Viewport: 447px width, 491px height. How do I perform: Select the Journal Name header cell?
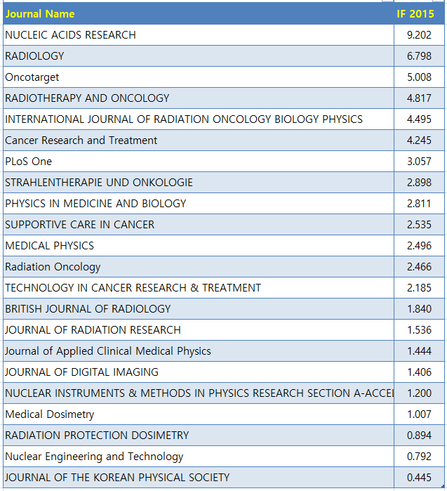click(x=199, y=13)
